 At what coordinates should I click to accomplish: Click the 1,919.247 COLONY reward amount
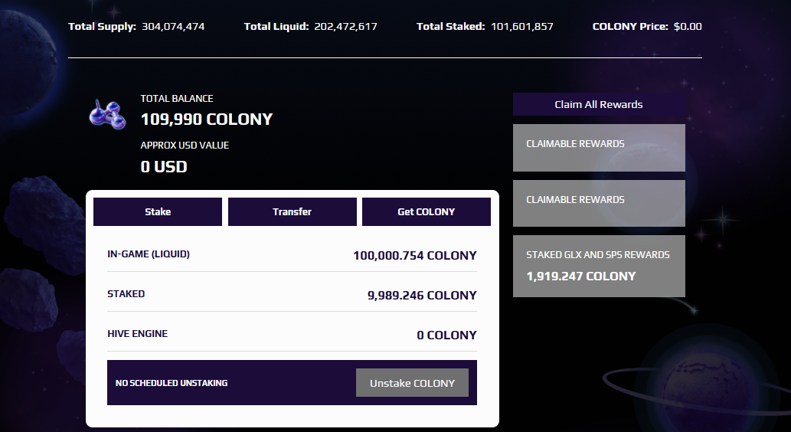tap(581, 276)
